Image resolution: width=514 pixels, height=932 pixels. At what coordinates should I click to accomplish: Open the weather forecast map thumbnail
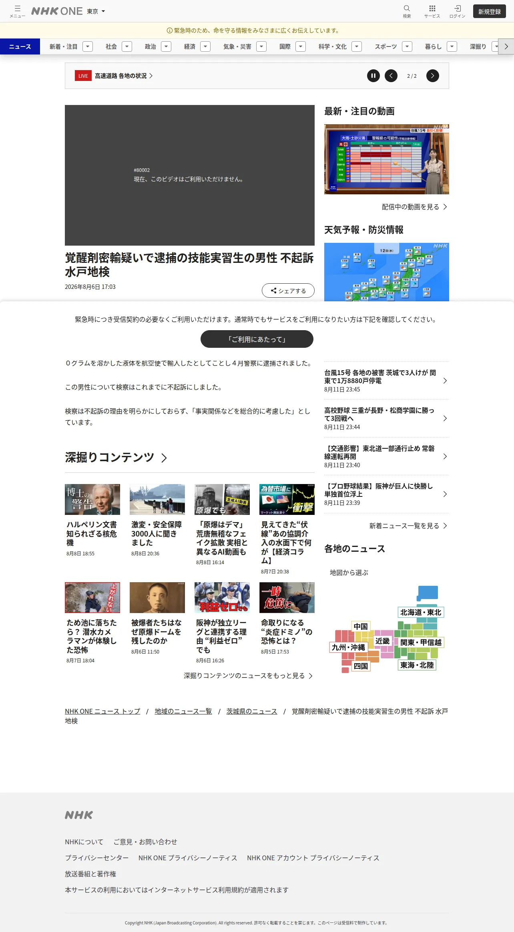pos(387,272)
